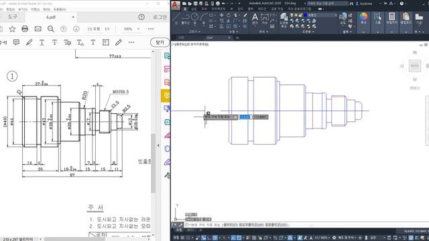Select the Rotate tool in AutoCAD modify panel
Image resolution: width=429 pixels, height=241 pixels.
(x=229, y=15)
